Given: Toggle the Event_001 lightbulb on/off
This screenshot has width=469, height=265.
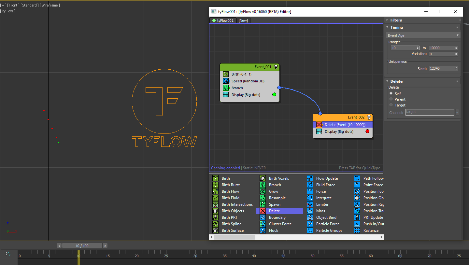Looking at the screenshot, I should point(276,67).
